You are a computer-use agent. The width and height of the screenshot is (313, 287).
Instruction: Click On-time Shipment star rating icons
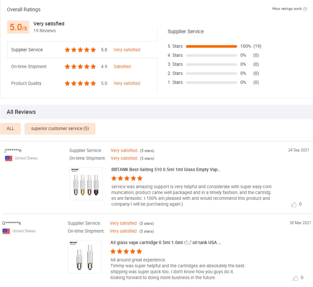point(80,67)
